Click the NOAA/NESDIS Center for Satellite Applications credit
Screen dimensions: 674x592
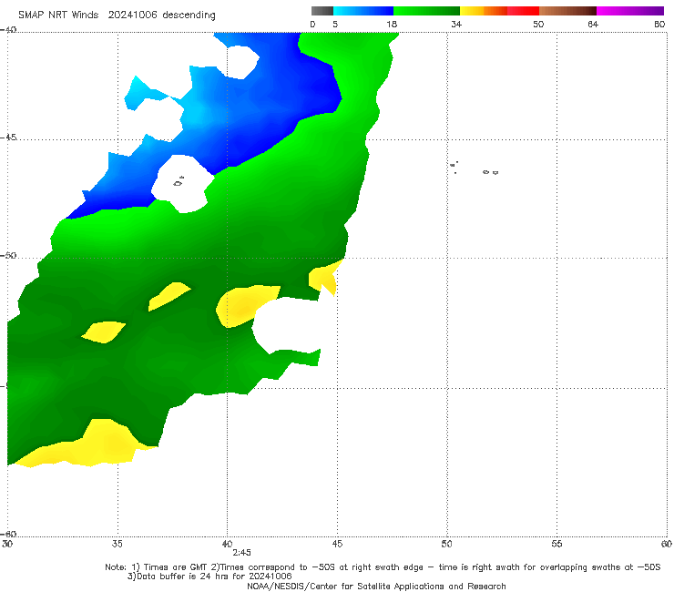coord(376,587)
